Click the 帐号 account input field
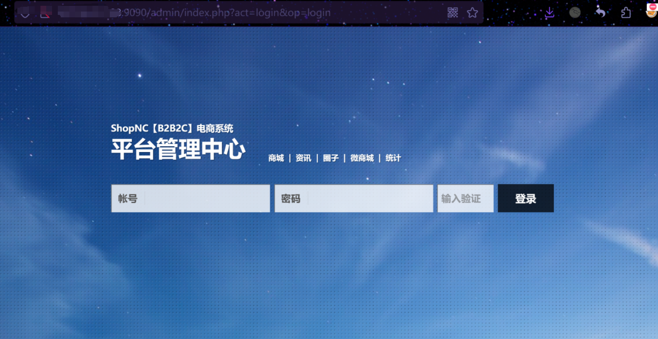 [x=191, y=199]
